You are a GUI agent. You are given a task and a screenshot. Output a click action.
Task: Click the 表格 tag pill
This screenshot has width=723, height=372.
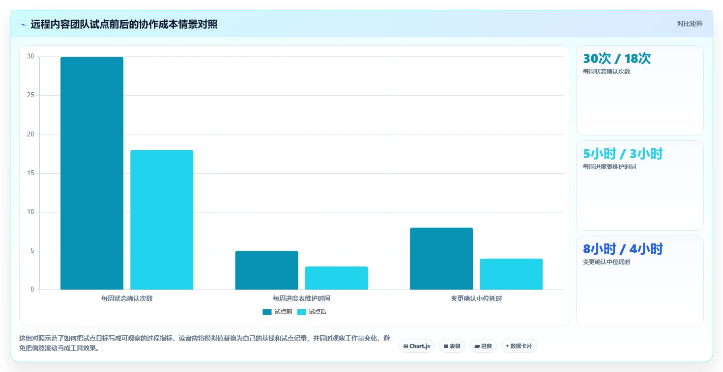tap(452, 346)
